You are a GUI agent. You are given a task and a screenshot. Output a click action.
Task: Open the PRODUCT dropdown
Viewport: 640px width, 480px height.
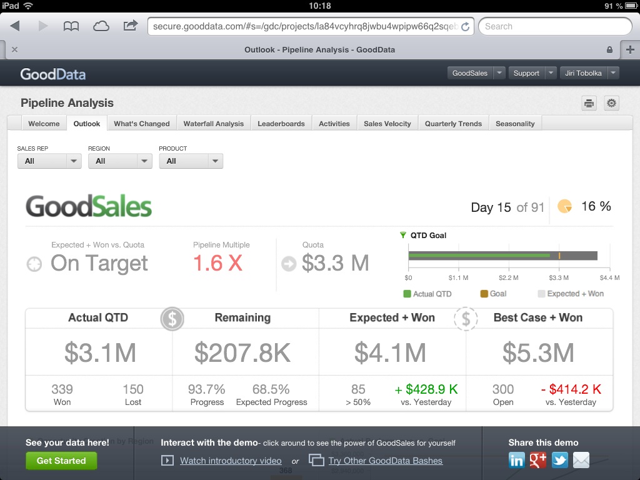191,161
